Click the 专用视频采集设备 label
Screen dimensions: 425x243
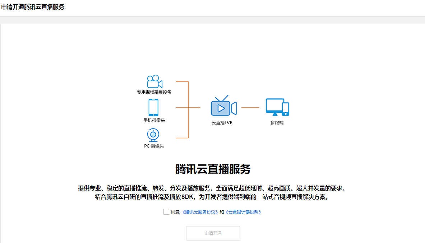[154, 92]
